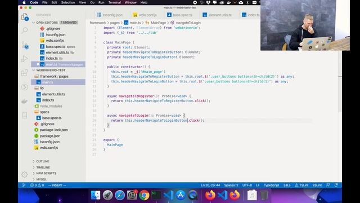Change language mode TypeScript in status bar
Screen dimensions: 360x203
point(271,185)
